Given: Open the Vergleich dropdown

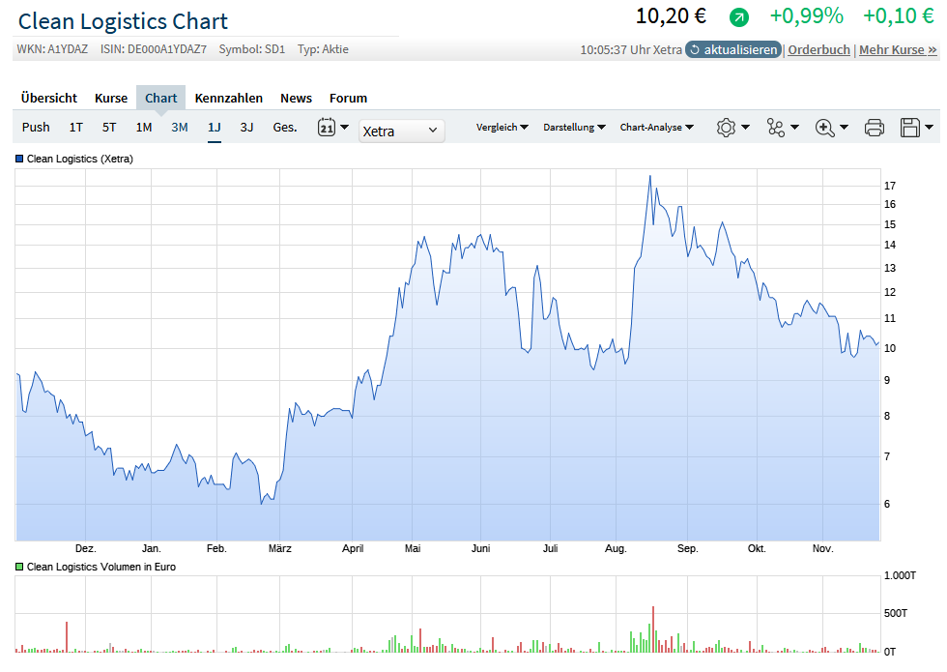Looking at the screenshot, I should pos(502,127).
